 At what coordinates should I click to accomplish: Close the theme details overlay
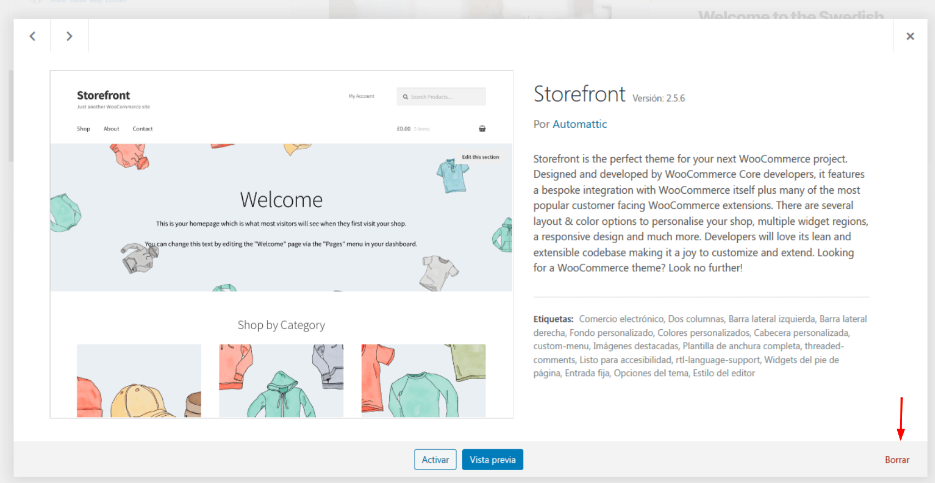point(910,36)
